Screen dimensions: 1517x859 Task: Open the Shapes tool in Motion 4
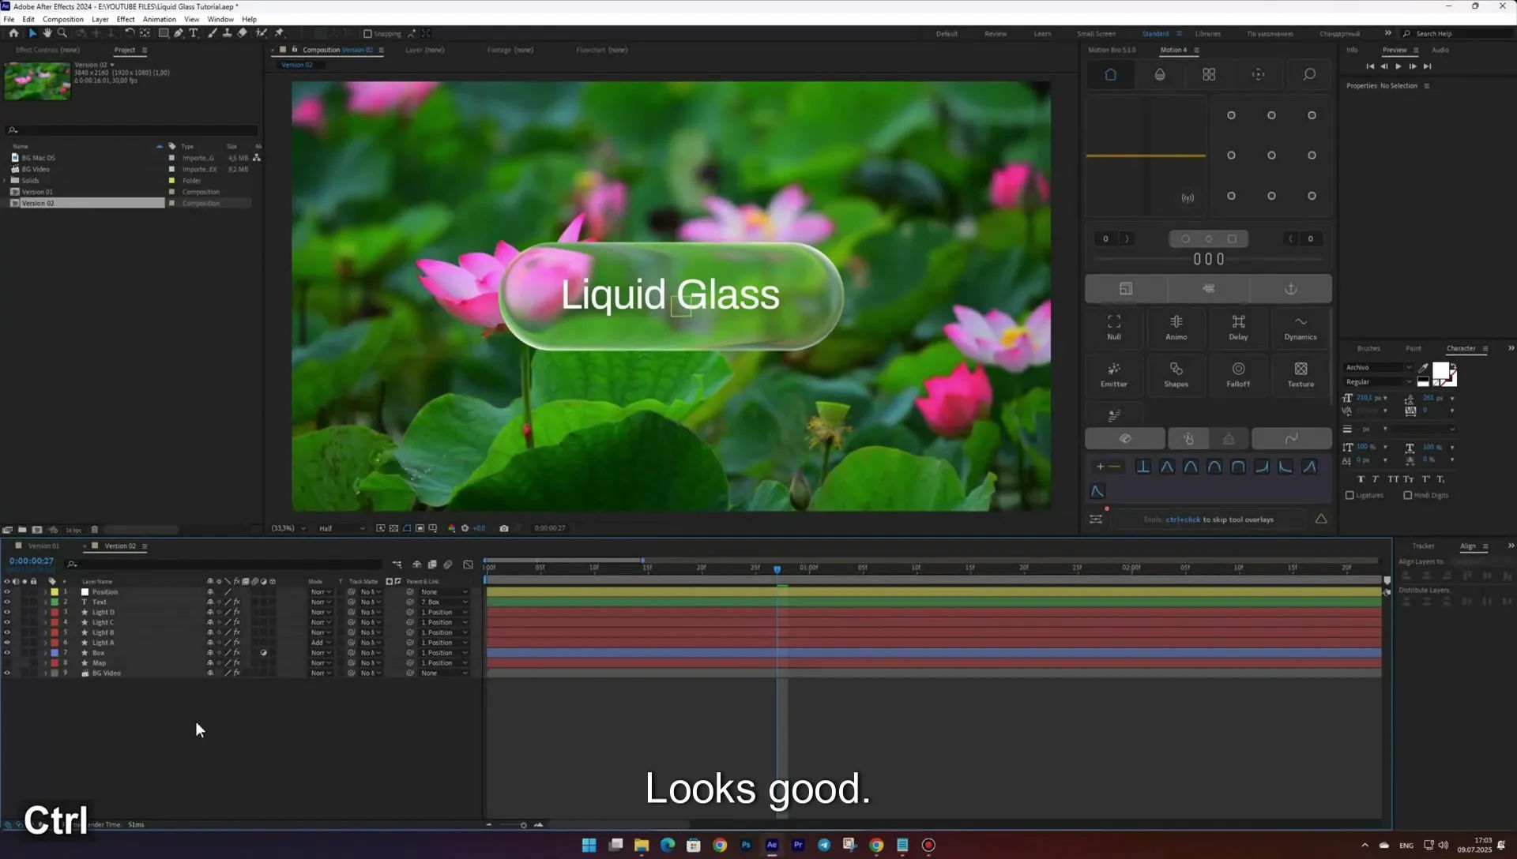[1176, 375]
